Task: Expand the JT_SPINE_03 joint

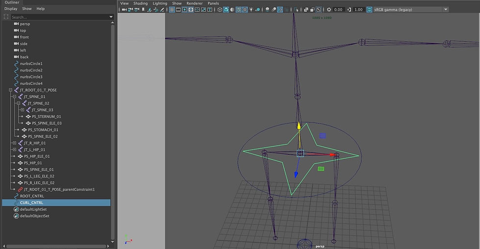Action: pos(23,110)
